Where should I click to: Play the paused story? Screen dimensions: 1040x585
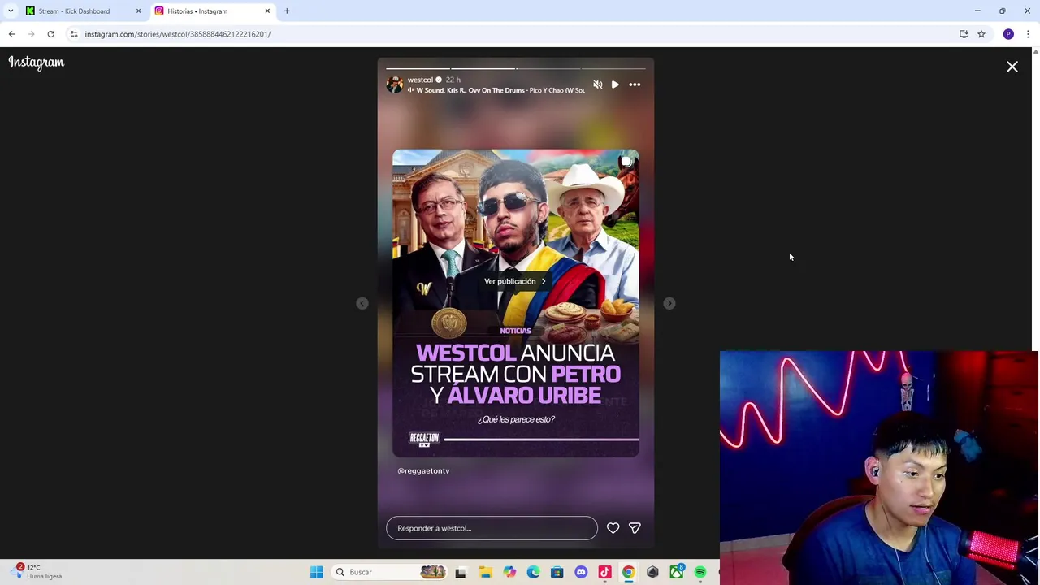pos(615,84)
